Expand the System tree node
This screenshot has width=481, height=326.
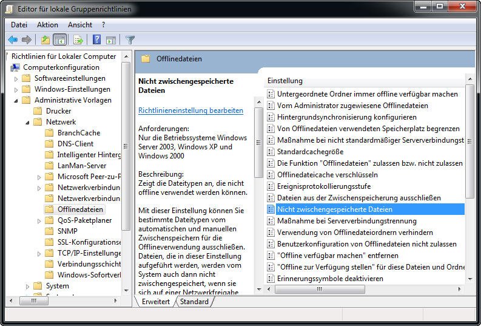pos(27,287)
